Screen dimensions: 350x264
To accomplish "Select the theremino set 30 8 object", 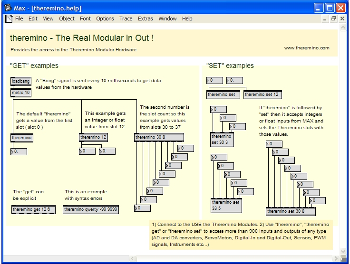I will tap(291, 211).
